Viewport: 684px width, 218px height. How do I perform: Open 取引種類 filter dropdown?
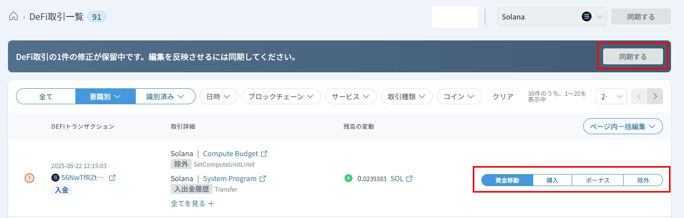406,96
